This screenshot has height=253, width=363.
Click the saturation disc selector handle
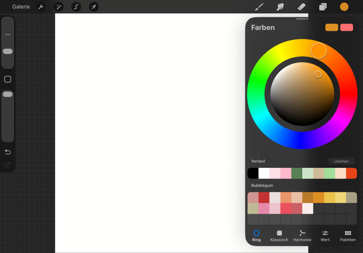318,74
